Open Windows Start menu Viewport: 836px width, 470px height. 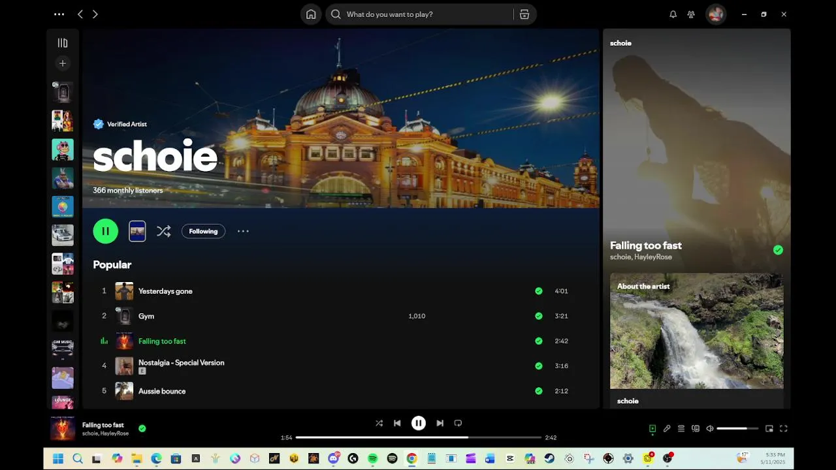tap(57, 458)
